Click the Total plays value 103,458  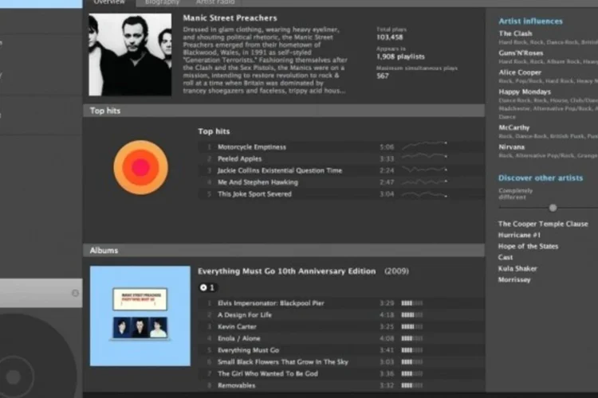point(389,37)
